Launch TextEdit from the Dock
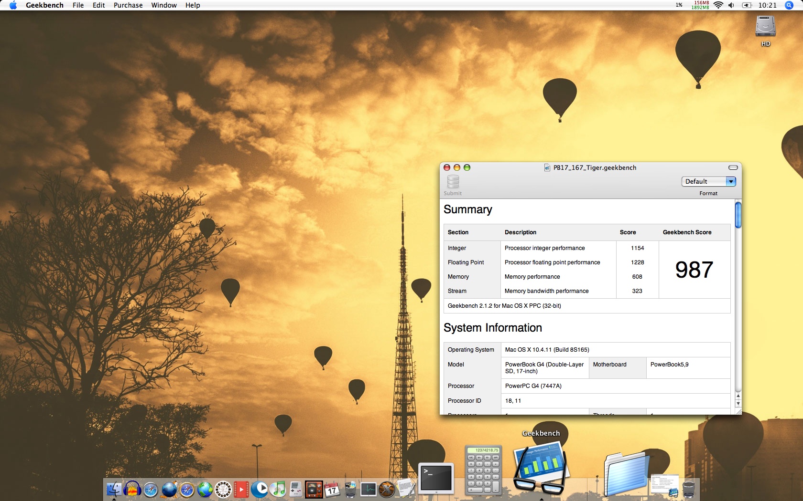This screenshot has height=501, width=803. pos(405,489)
